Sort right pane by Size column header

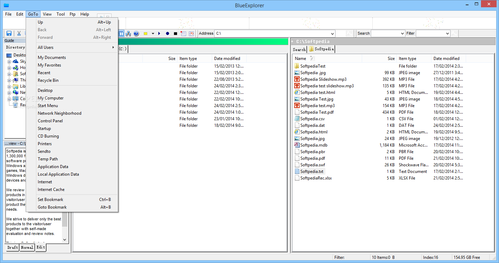[x=379, y=59]
